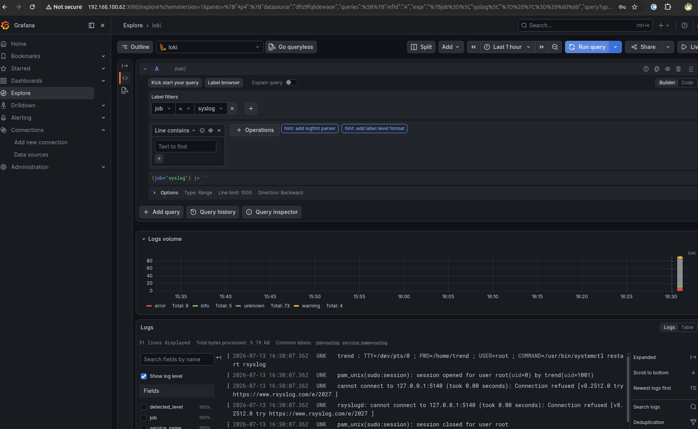
Task: Collapse query row A chevron
Action: (145, 69)
